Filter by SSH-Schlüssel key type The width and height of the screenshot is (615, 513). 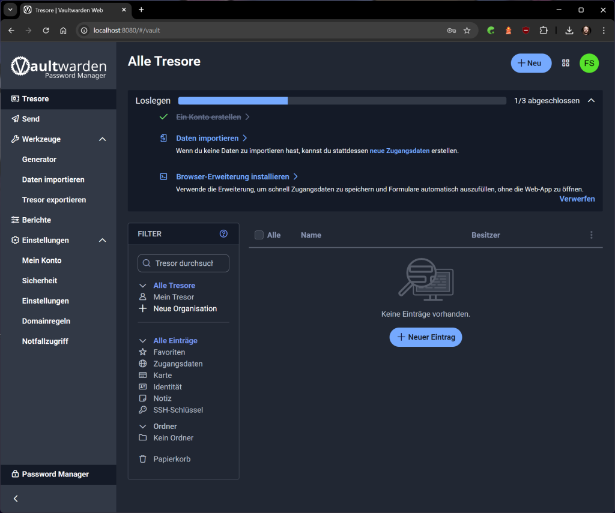tap(178, 410)
